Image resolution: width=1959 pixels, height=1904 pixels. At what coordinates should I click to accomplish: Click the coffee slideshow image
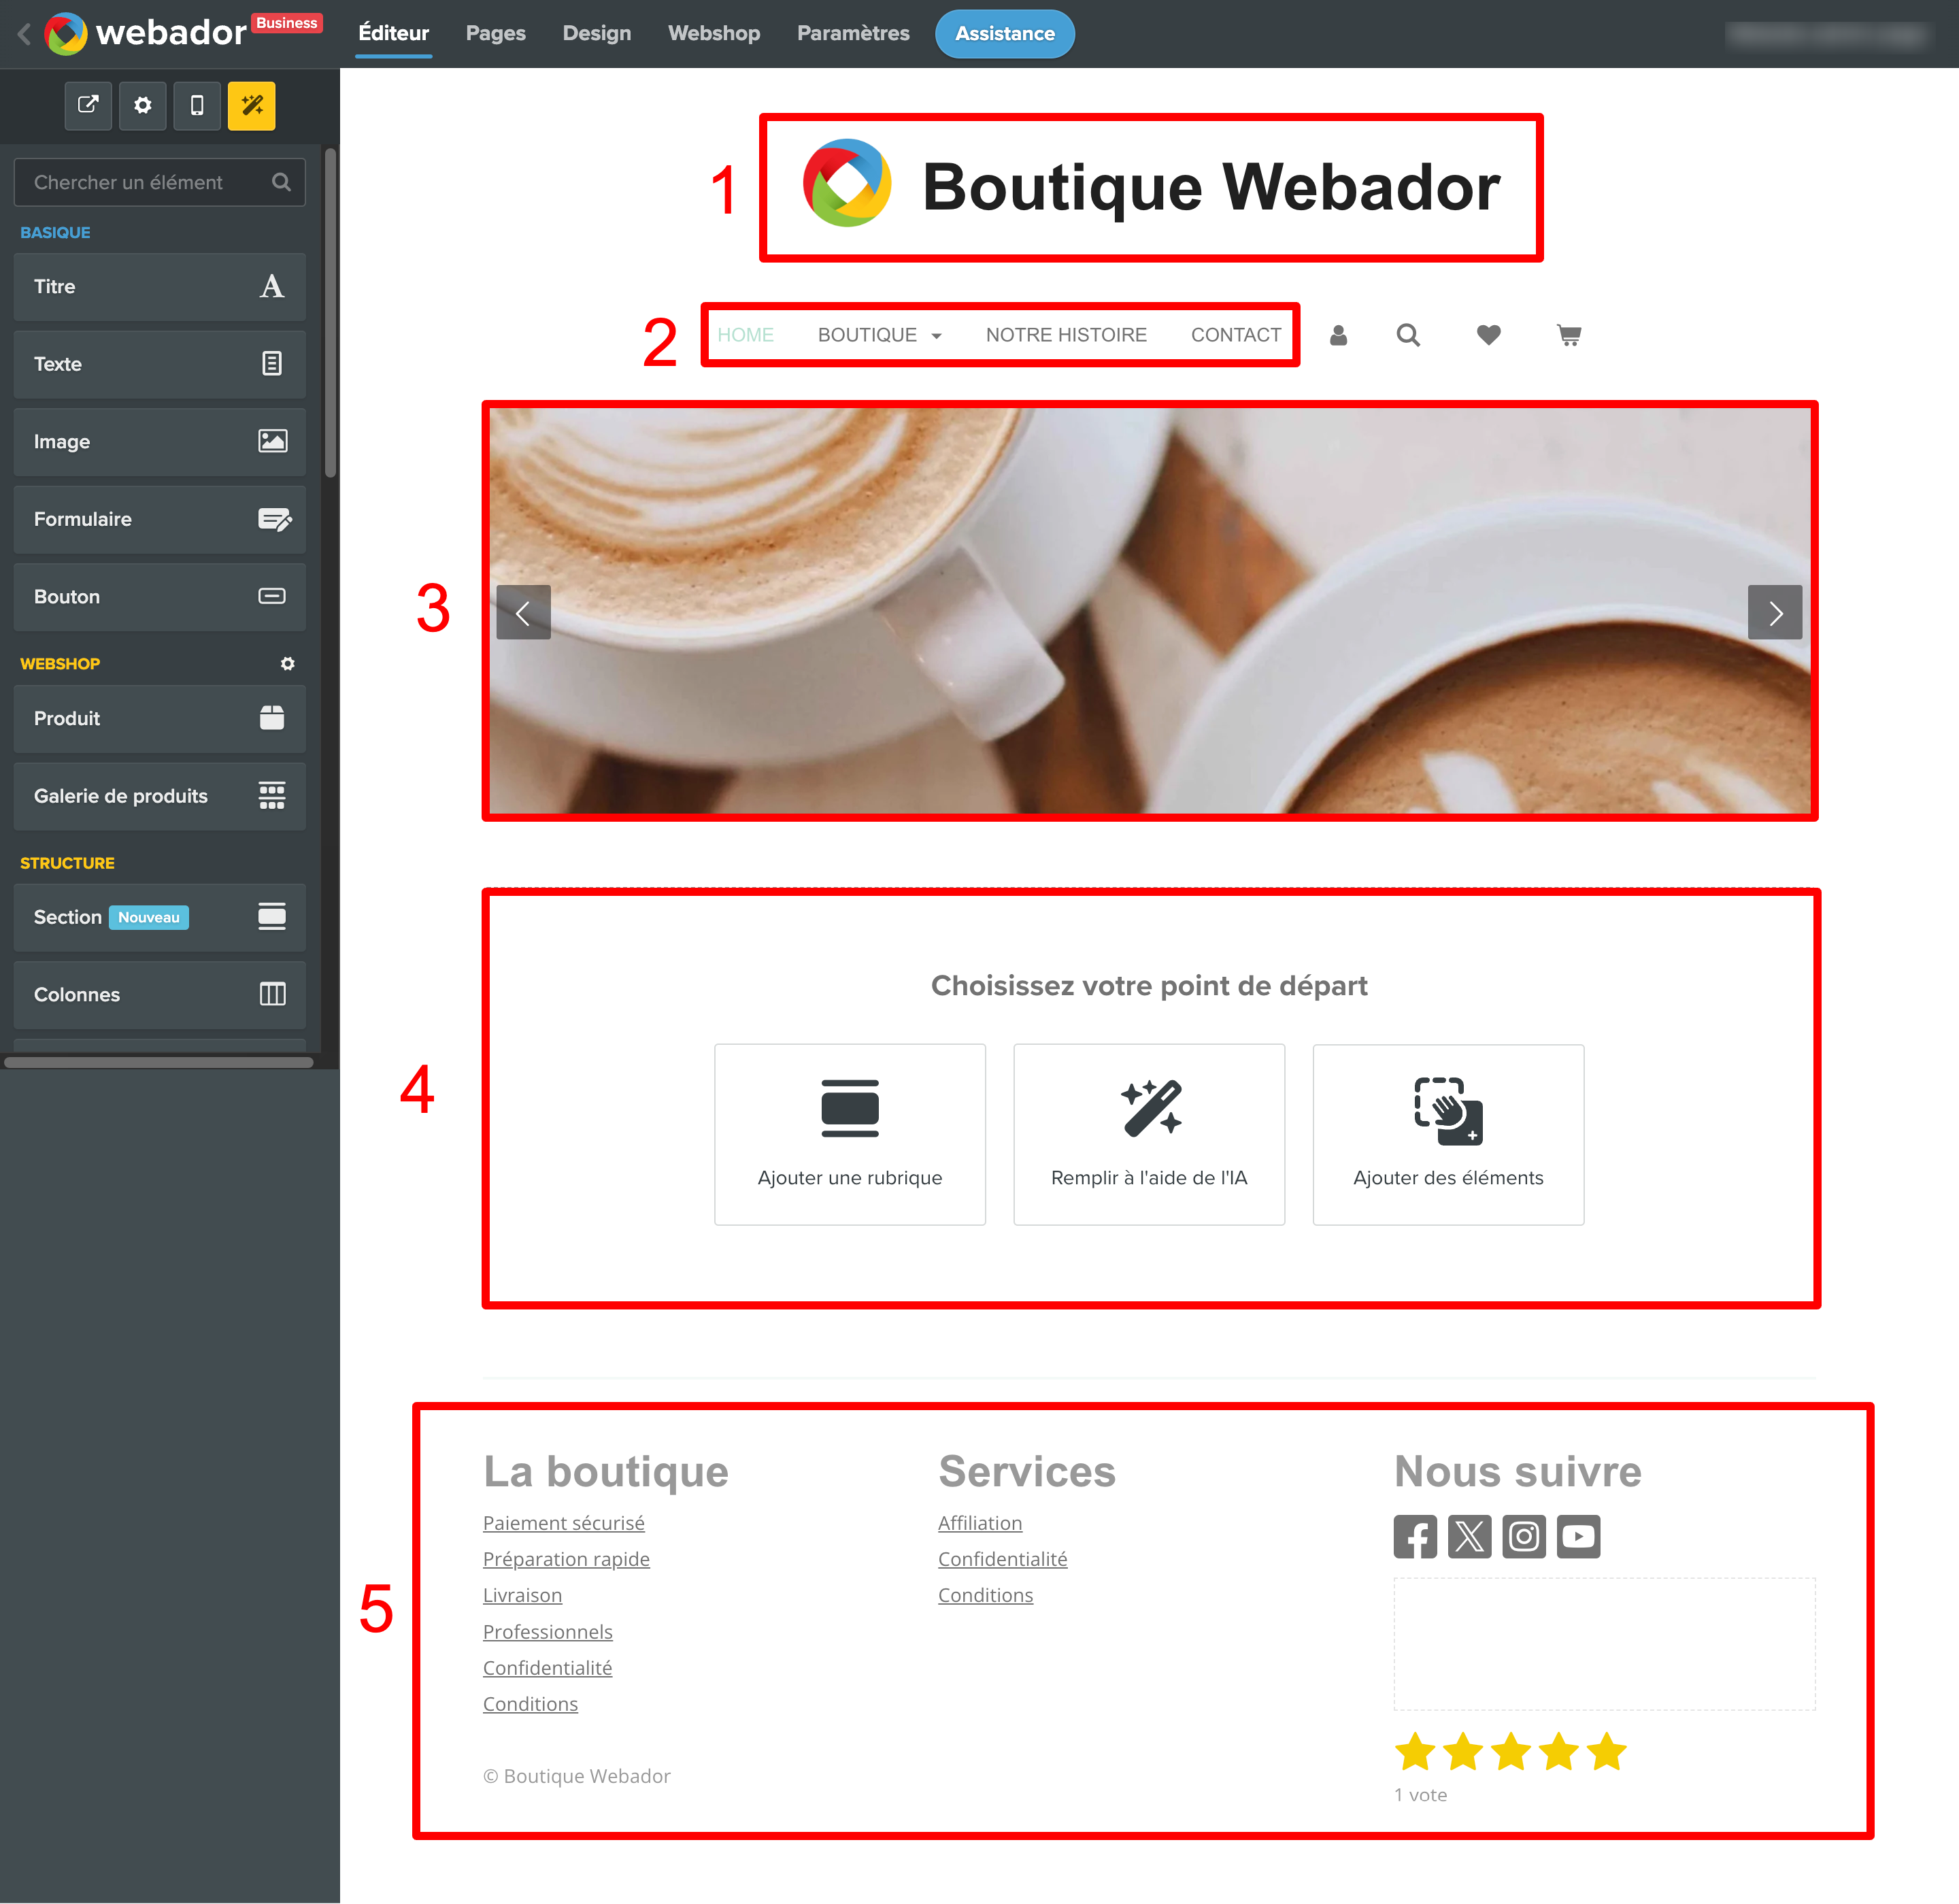click(x=1150, y=610)
